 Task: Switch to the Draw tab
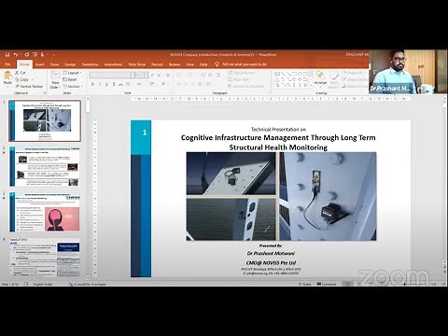54,64
